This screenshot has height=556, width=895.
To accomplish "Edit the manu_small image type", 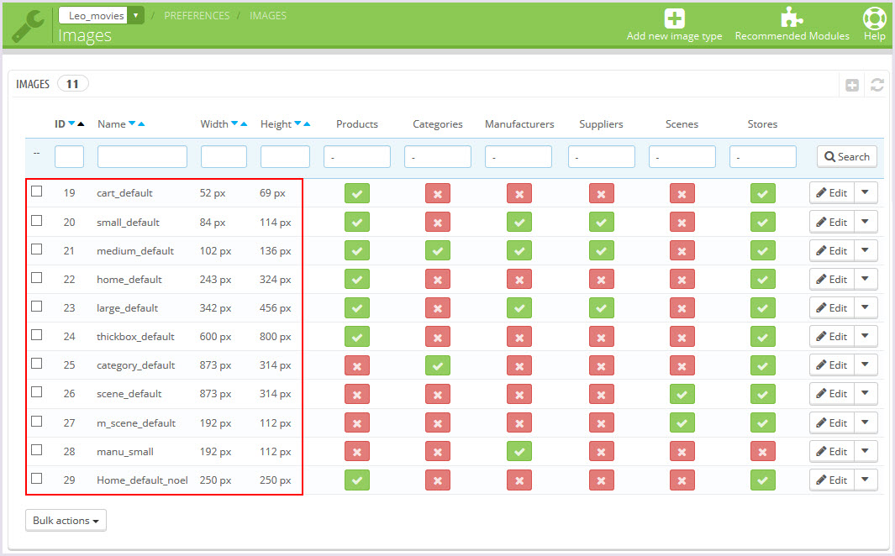I will (832, 452).
